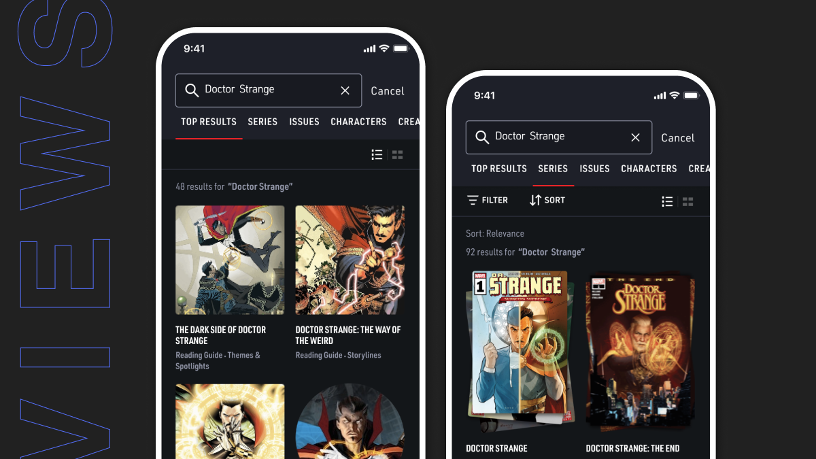Click search field in the right phone
Image resolution: width=816 pixels, height=459 pixels.
(x=559, y=137)
